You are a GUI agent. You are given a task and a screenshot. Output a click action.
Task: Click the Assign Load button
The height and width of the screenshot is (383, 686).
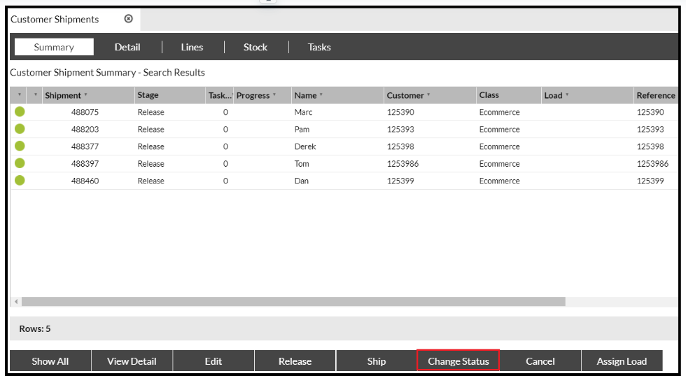[622, 361]
